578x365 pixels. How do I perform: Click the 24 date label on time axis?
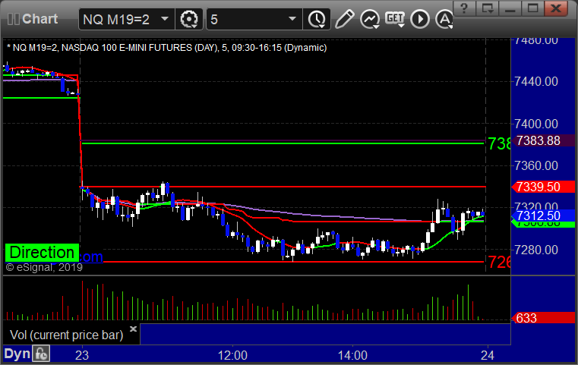tap(488, 355)
